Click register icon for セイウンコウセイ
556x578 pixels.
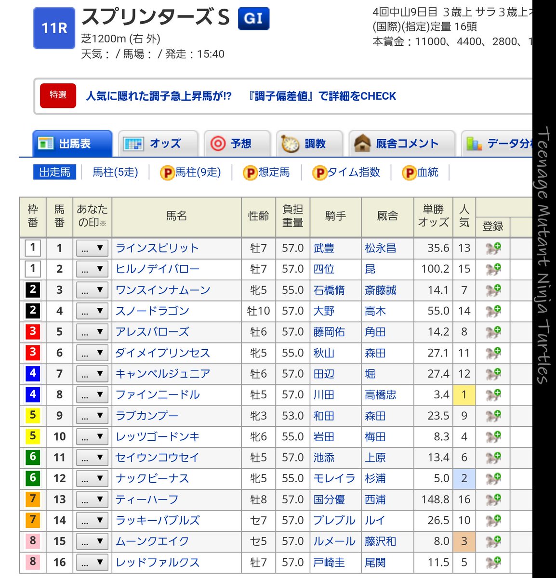[493, 458]
